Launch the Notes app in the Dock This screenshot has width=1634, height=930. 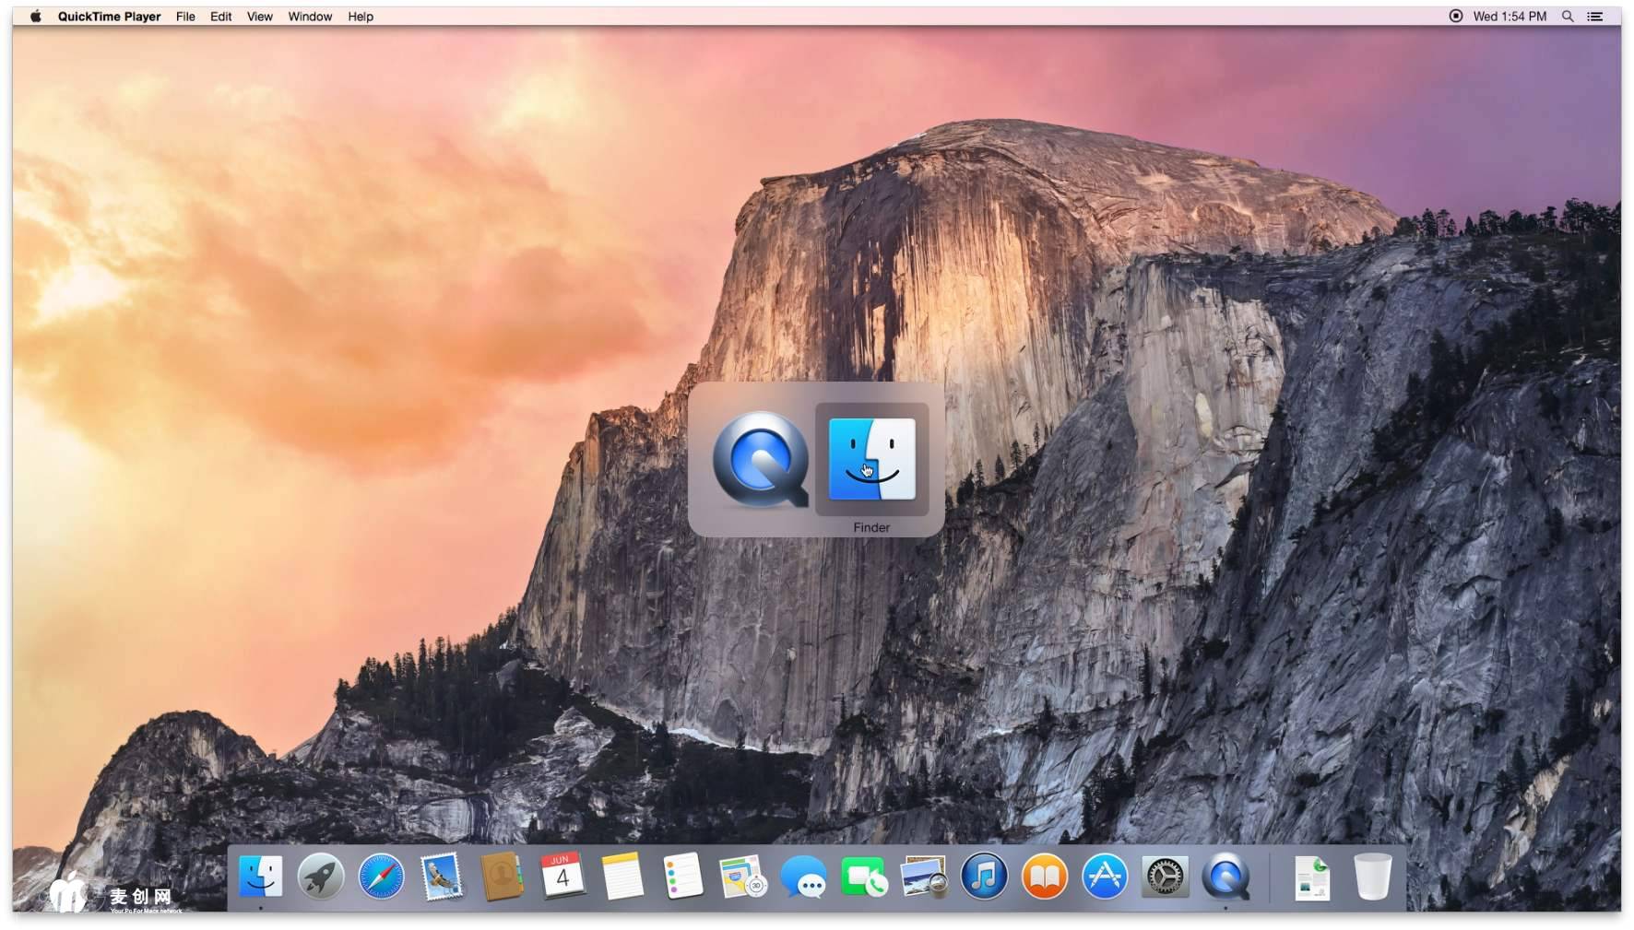pyautogui.click(x=622, y=877)
